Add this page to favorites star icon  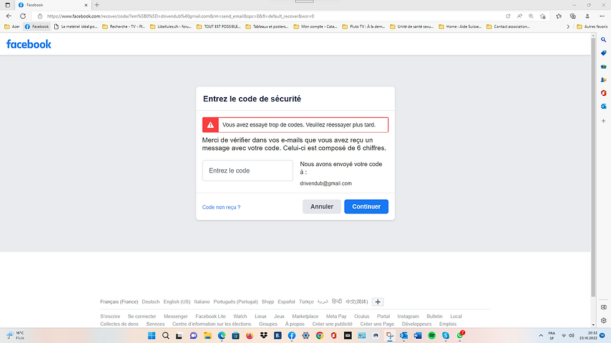coord(542,16)
